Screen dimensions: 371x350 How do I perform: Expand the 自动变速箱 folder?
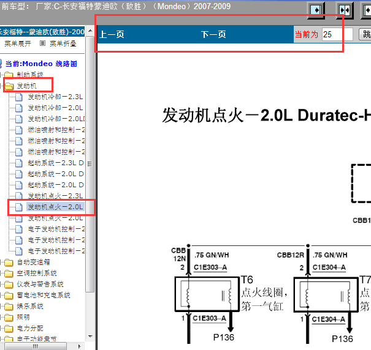tap(33, 262)
